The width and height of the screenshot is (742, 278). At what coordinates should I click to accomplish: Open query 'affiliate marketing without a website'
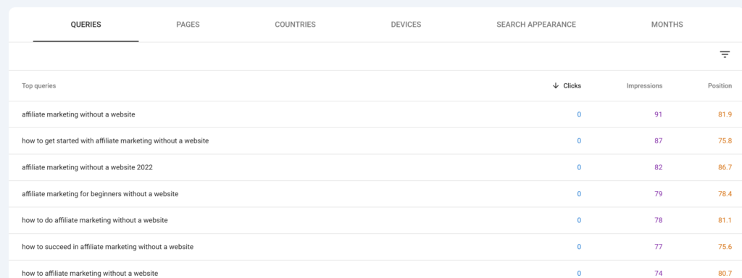[78, 114]
